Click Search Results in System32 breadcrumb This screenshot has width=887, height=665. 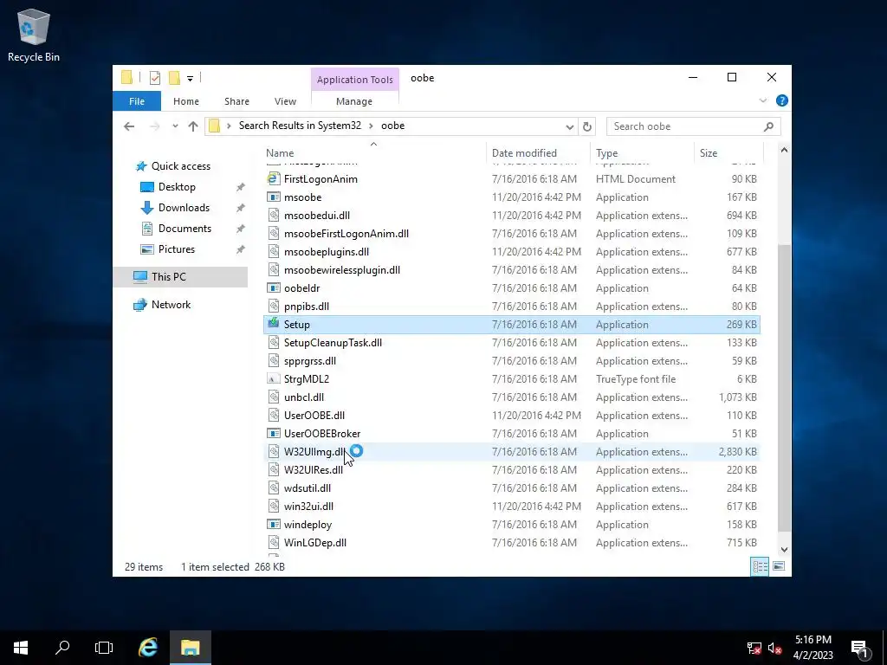pyautogui.click(x=300, y=126)
